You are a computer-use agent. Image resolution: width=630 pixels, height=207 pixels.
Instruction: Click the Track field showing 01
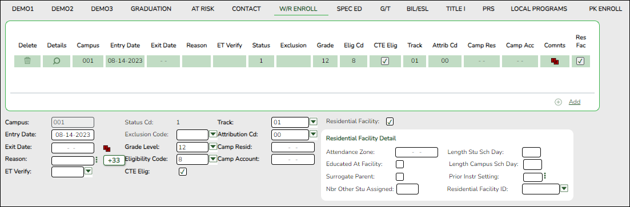[x=290, y=122]
